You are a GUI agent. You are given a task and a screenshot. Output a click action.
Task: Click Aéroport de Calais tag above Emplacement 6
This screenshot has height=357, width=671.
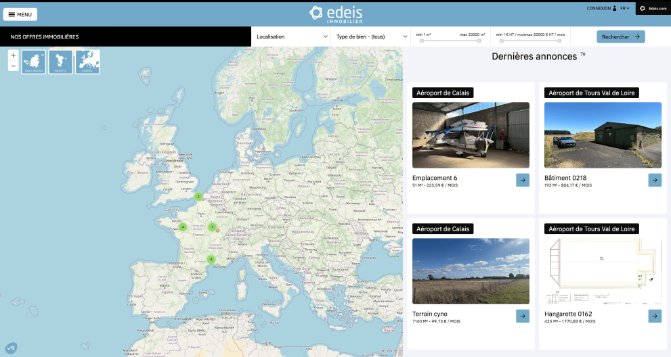[443, 93]
